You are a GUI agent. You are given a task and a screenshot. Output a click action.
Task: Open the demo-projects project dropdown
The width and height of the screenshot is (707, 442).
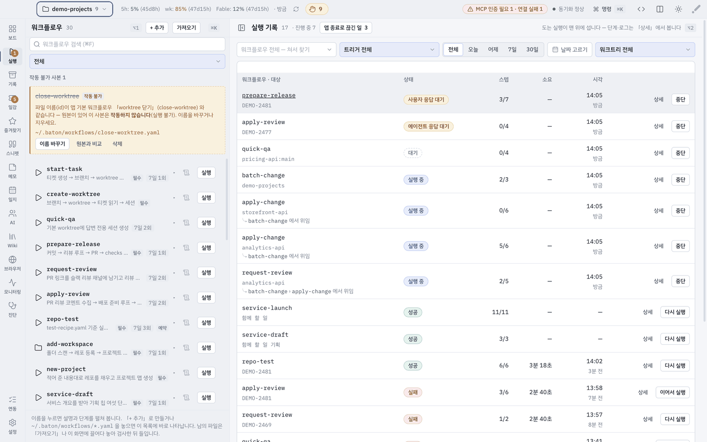click(x=75, y=9)
